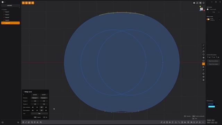Click the ring-shaped render mode icon
This screenshot has height=125, width=222.
click(x=204, y=3)
